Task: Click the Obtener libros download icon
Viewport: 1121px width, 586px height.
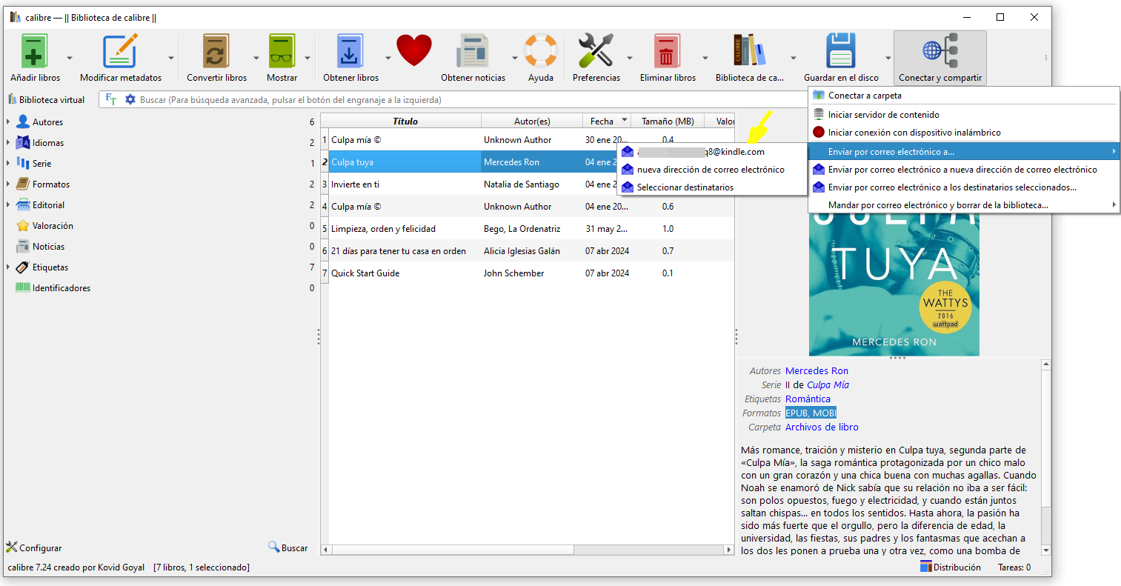Action: [x=350, y=52]
